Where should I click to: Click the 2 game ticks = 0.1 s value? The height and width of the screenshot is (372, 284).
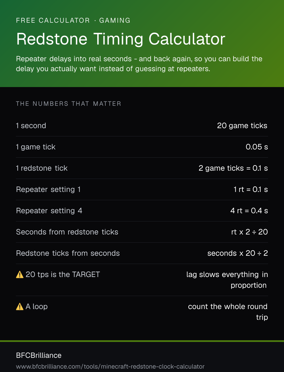tap(233, 168)
